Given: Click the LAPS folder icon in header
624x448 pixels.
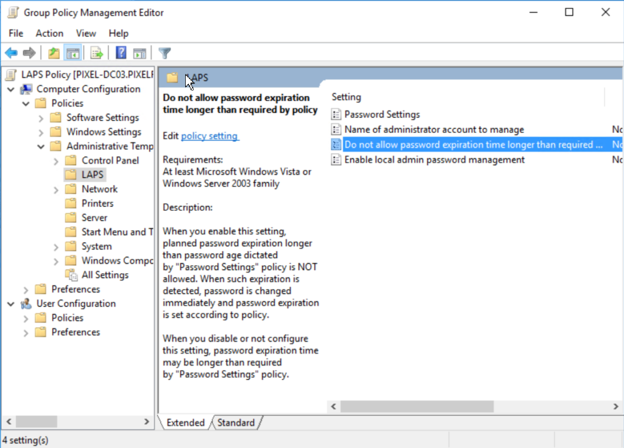Looking at the screenshot, I should [172, 77].
